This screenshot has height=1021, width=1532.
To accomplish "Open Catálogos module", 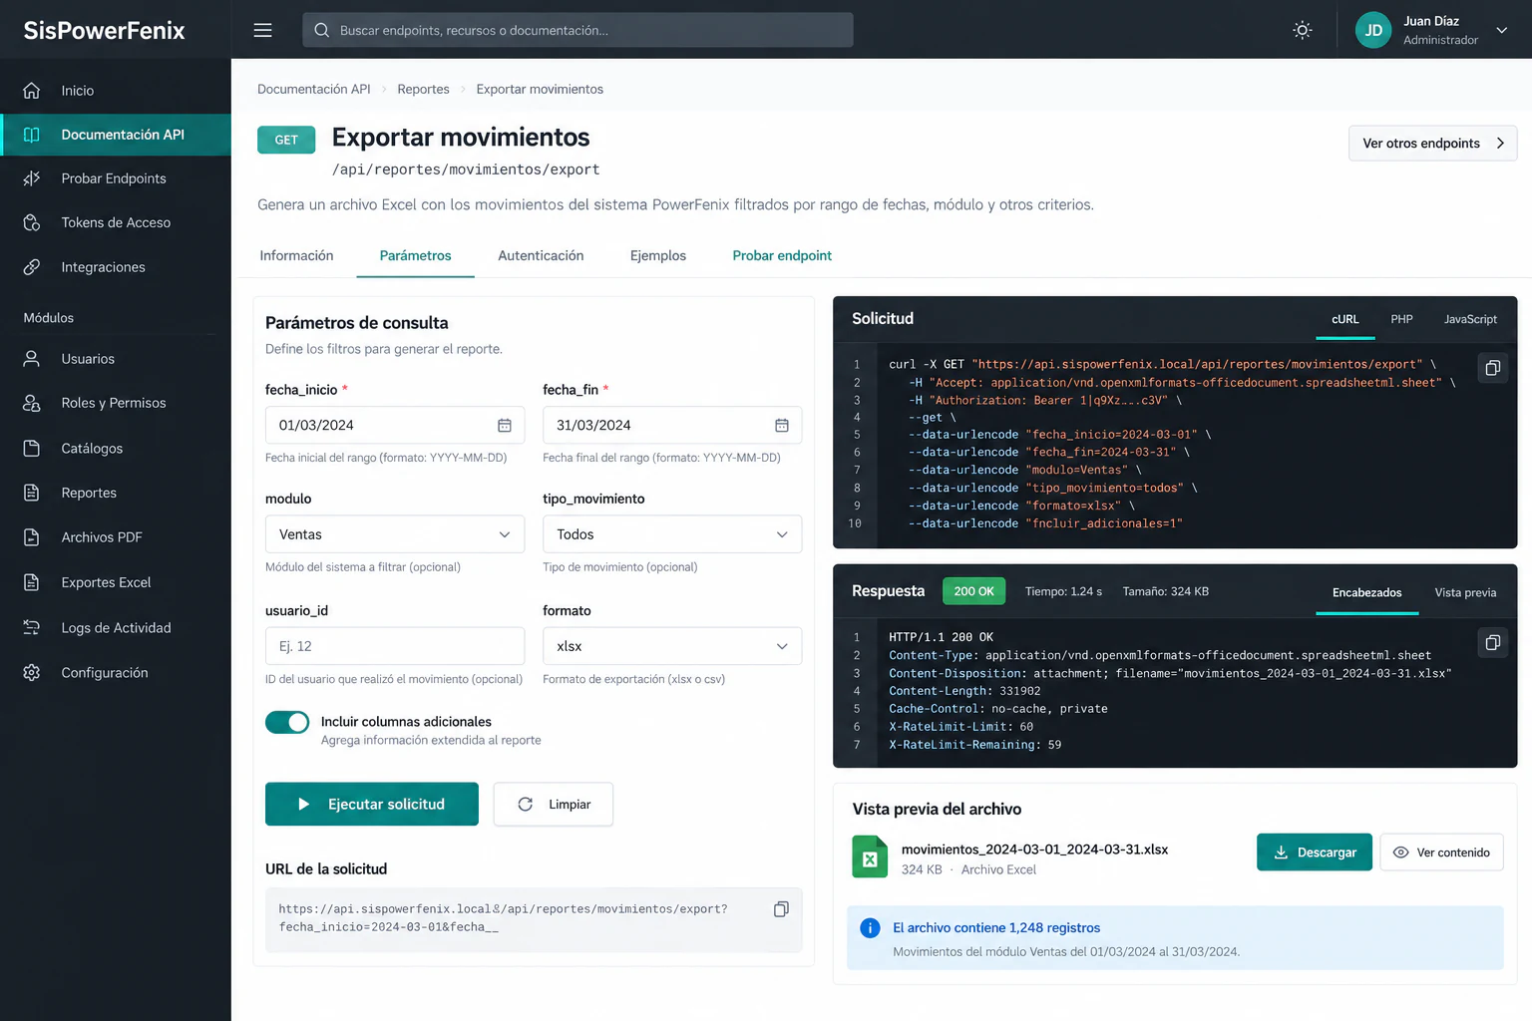I will (116, 449).
